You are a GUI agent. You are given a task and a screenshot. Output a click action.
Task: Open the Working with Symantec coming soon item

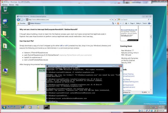130,60
